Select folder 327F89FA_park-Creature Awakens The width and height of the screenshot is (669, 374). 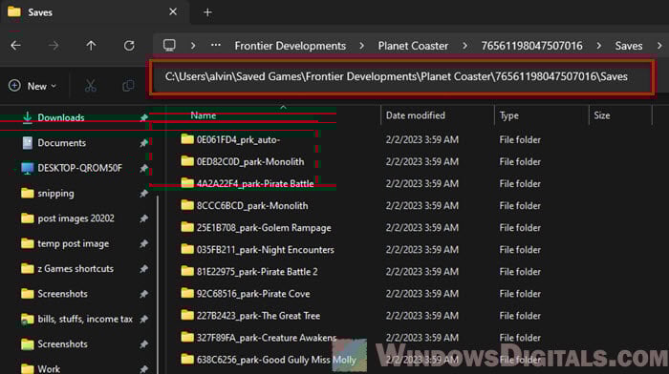pyautogui.click(x=267, y=338)
